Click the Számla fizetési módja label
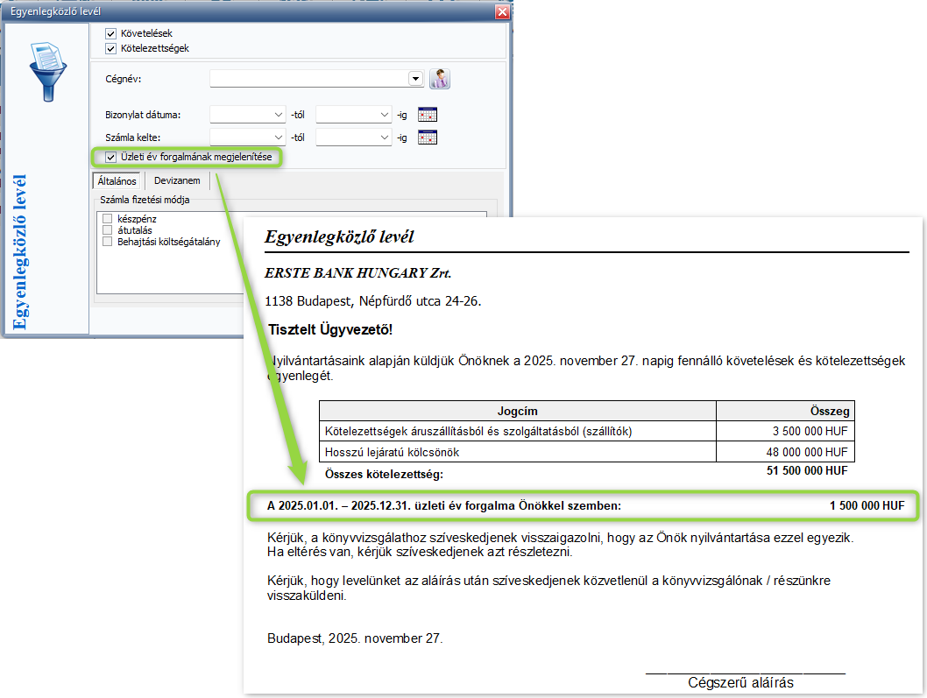 tap(145, 200)
